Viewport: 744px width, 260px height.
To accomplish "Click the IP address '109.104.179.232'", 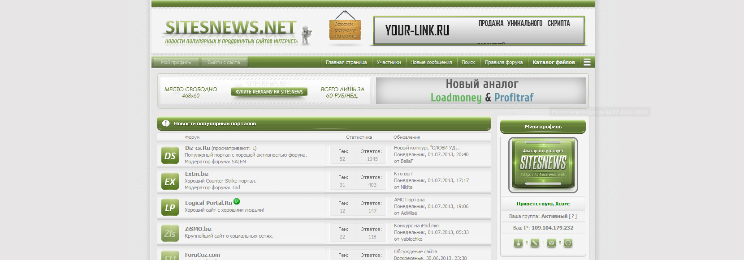I will [x=552, y=228].
